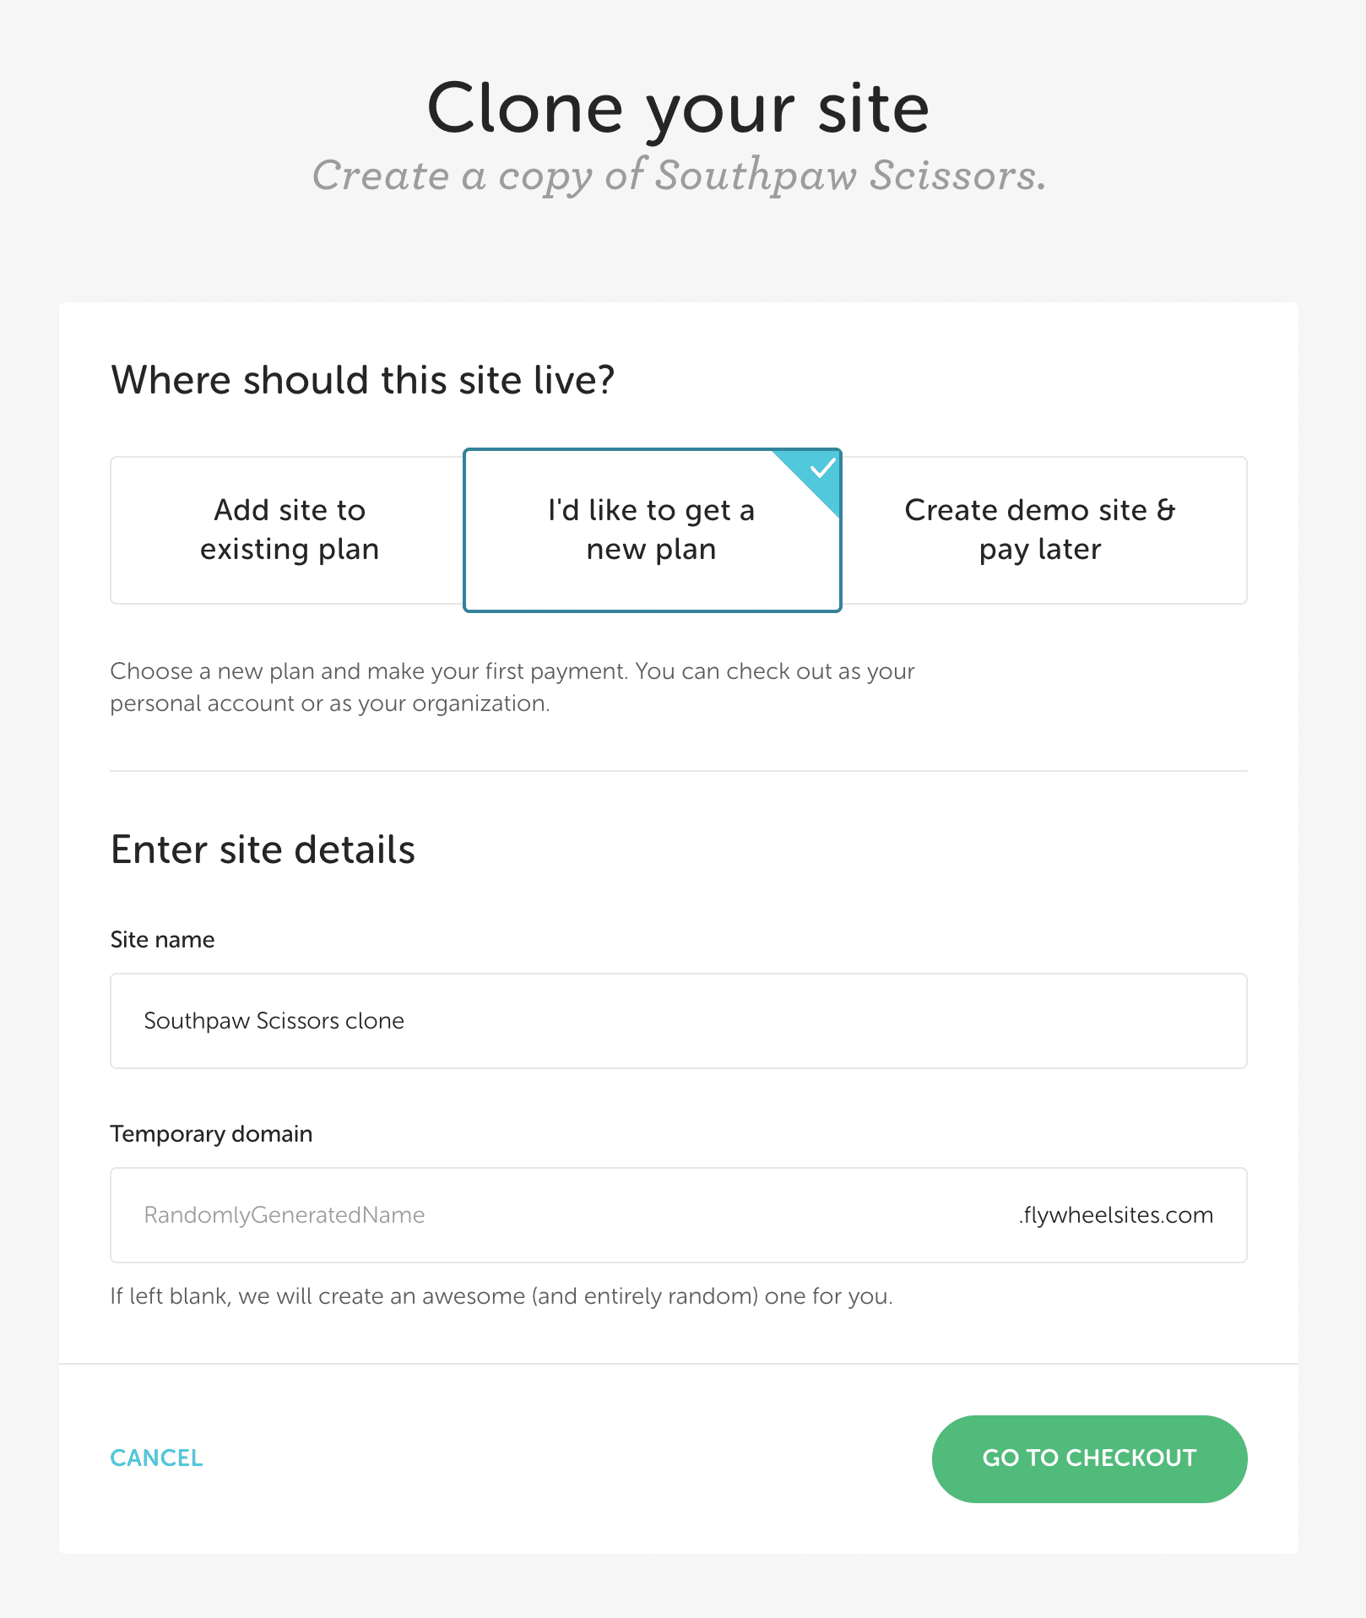Image resolution: width=1366 pixels, height=1618 pixels.
Task: Choose I'd like to get a new plan
Action: tap(651, 530)
